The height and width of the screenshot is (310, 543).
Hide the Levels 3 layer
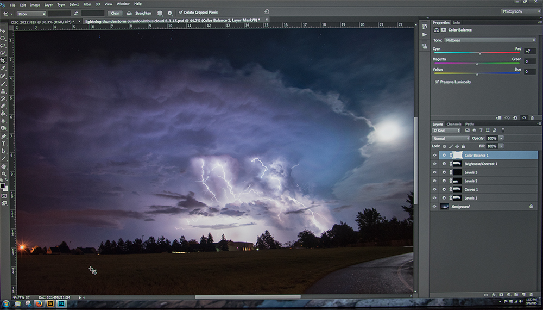(434, 172)
